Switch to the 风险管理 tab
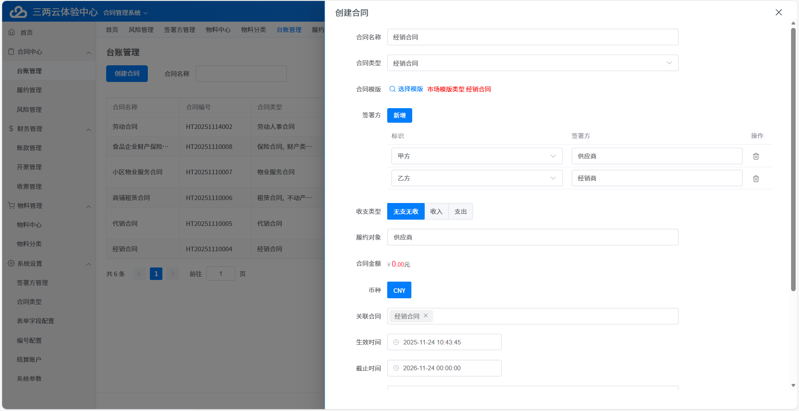 (141, 30)
